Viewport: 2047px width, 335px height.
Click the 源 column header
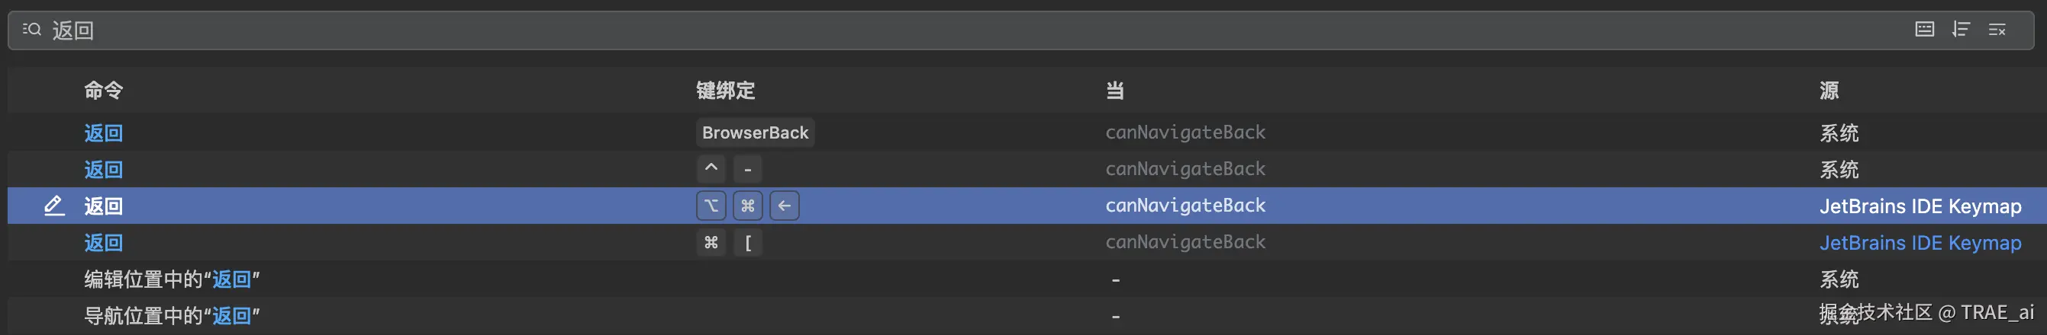click(x=1829, y=91)
